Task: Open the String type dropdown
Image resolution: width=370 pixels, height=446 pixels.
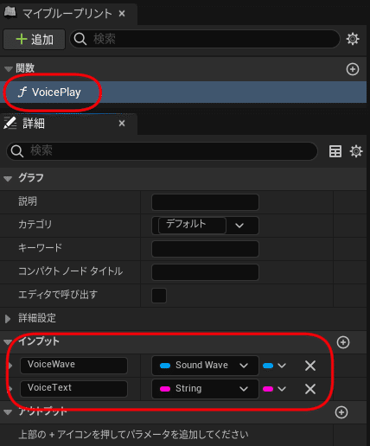Action: [x=205, y=389]
